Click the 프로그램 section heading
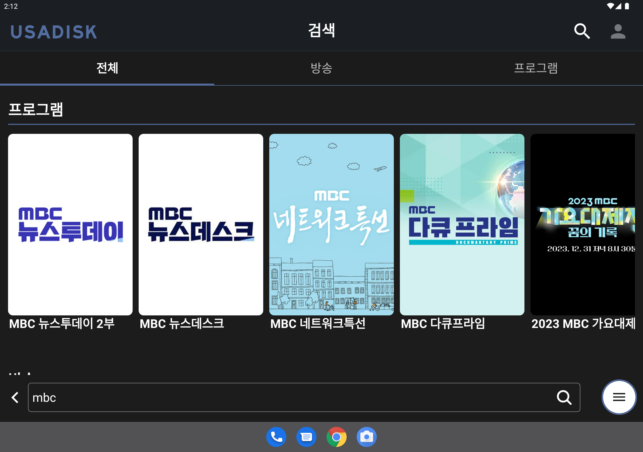The height and width of the screenshot is (452, 643). point(36,109)
